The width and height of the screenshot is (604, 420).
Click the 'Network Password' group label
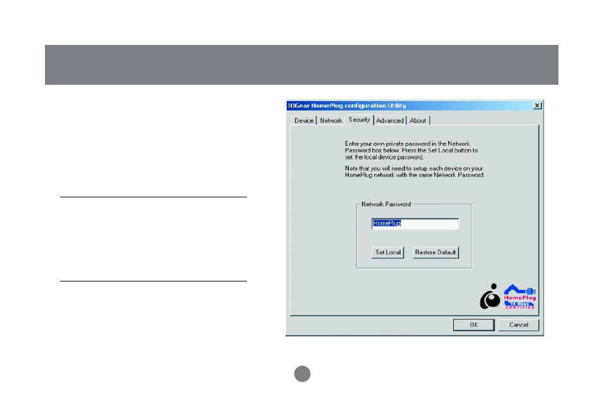pyautogui.click(x=386, y=204)
